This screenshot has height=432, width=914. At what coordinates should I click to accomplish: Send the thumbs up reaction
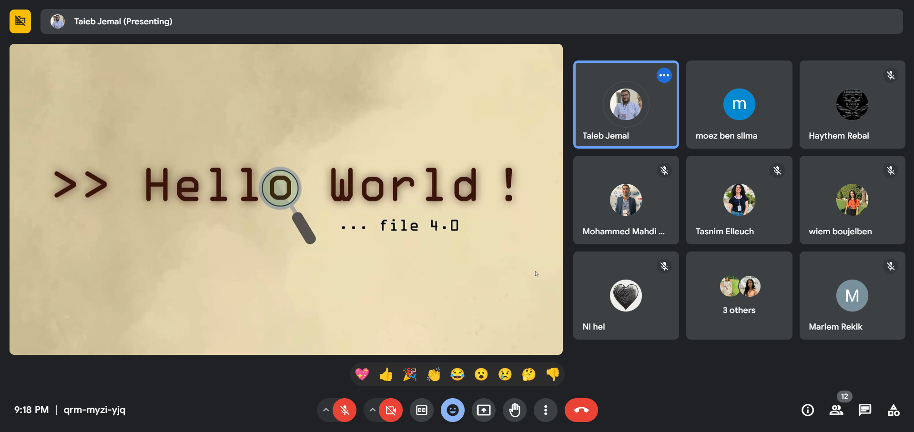tap(386, 374)
